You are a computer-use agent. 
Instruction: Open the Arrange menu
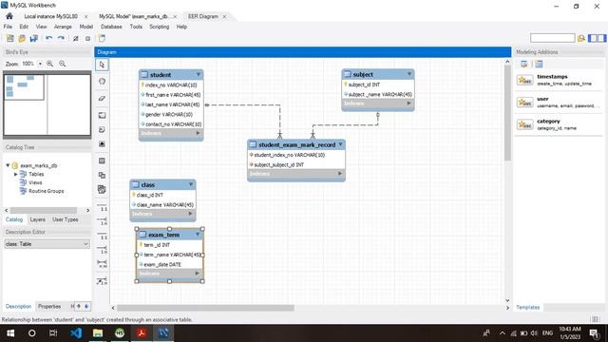point(63,27)
